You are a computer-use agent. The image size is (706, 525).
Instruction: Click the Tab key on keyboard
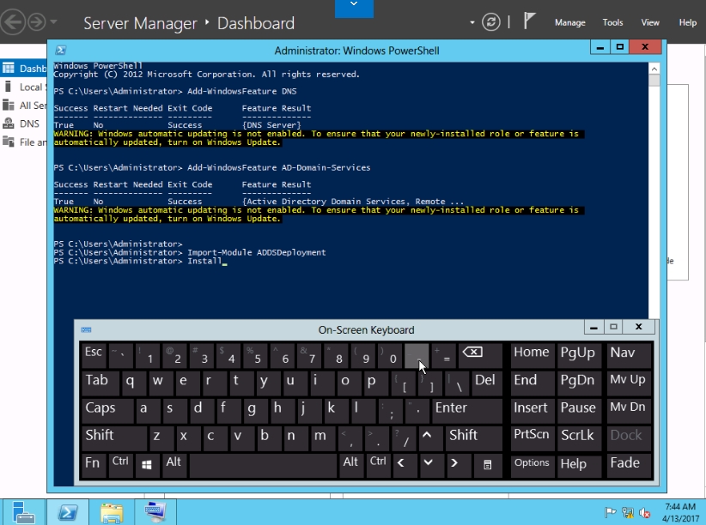point(100,383)
